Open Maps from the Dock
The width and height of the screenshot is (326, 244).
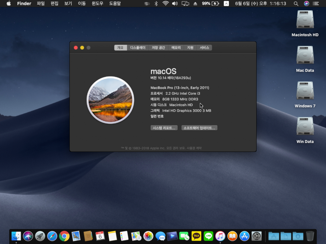coord(136,236)
